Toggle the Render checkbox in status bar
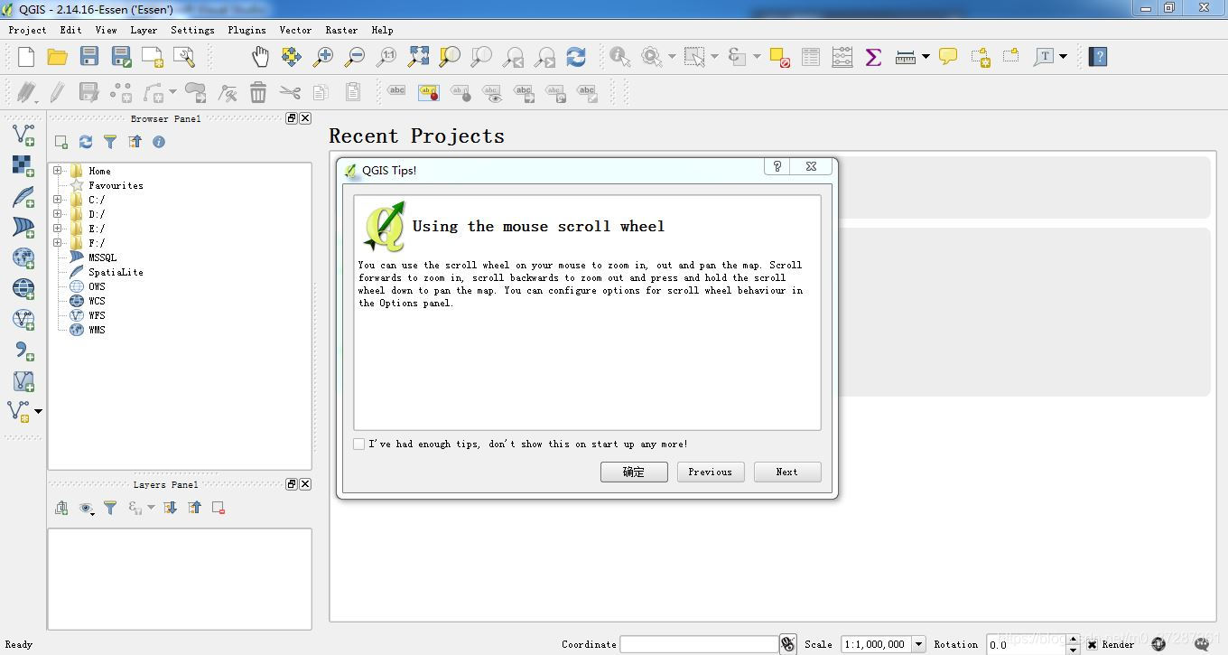 pyautogui.click(x=1092, y=644)
